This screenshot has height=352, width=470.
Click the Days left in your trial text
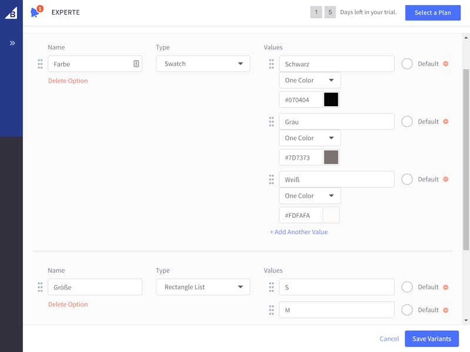tap(368, 12)
